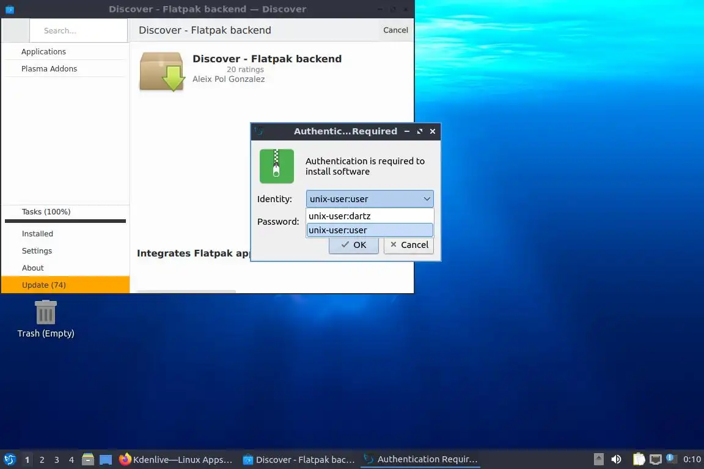Confirm authentication with OK button
The image size is (704, 469).
pos(353,245)
